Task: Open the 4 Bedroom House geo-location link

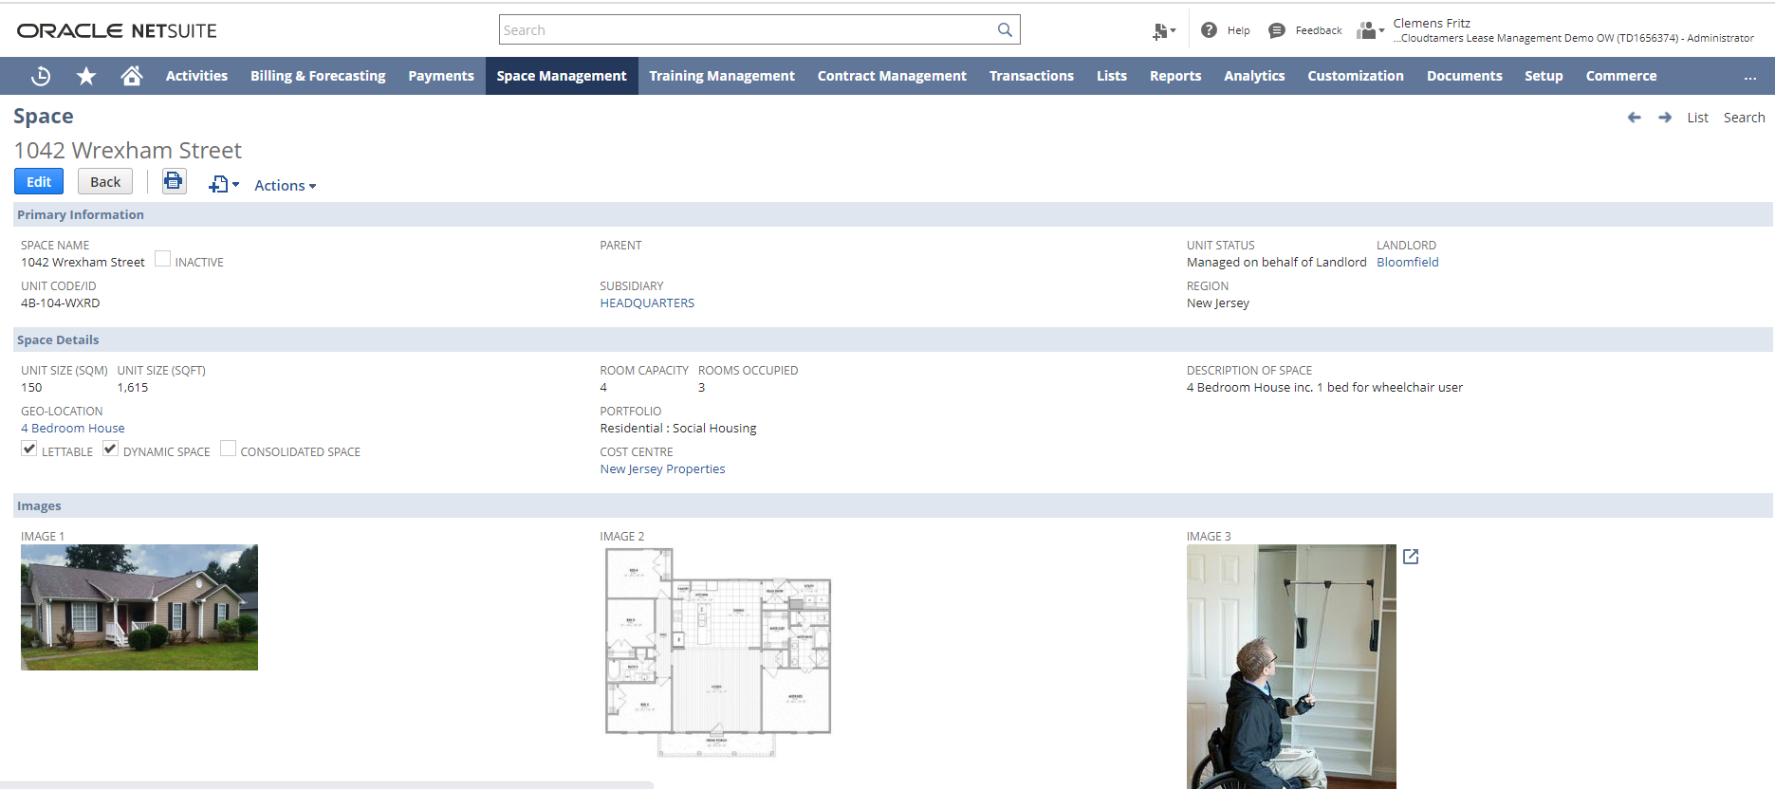Action: coord(73,429)
